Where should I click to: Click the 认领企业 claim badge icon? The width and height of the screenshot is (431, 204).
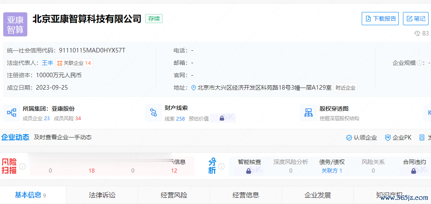pos(349,138)
